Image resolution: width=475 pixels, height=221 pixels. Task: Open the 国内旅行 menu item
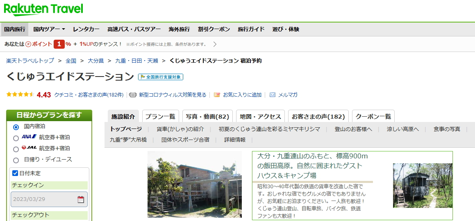coord(14,29)
